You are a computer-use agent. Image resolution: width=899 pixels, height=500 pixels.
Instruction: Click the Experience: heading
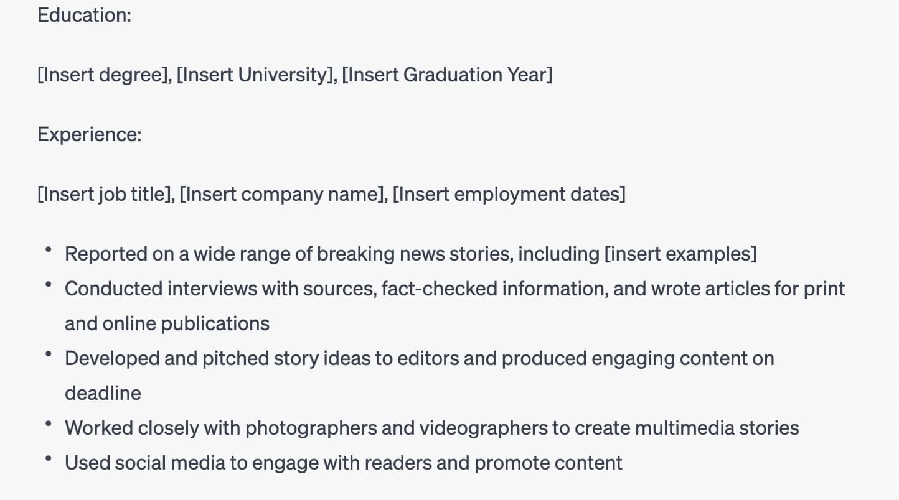click(89, 134)
